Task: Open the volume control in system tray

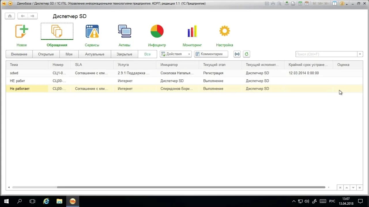Action: coord(307,201)
